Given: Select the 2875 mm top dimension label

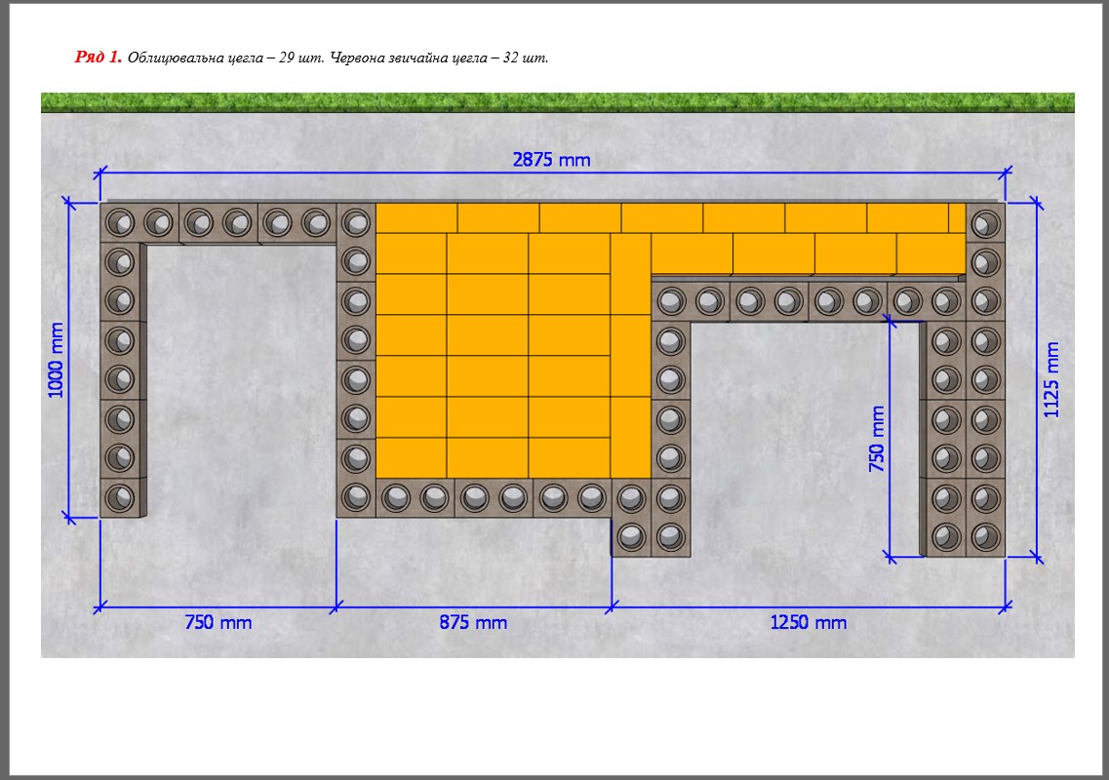Looking at the screenshot, I should 551,160.
